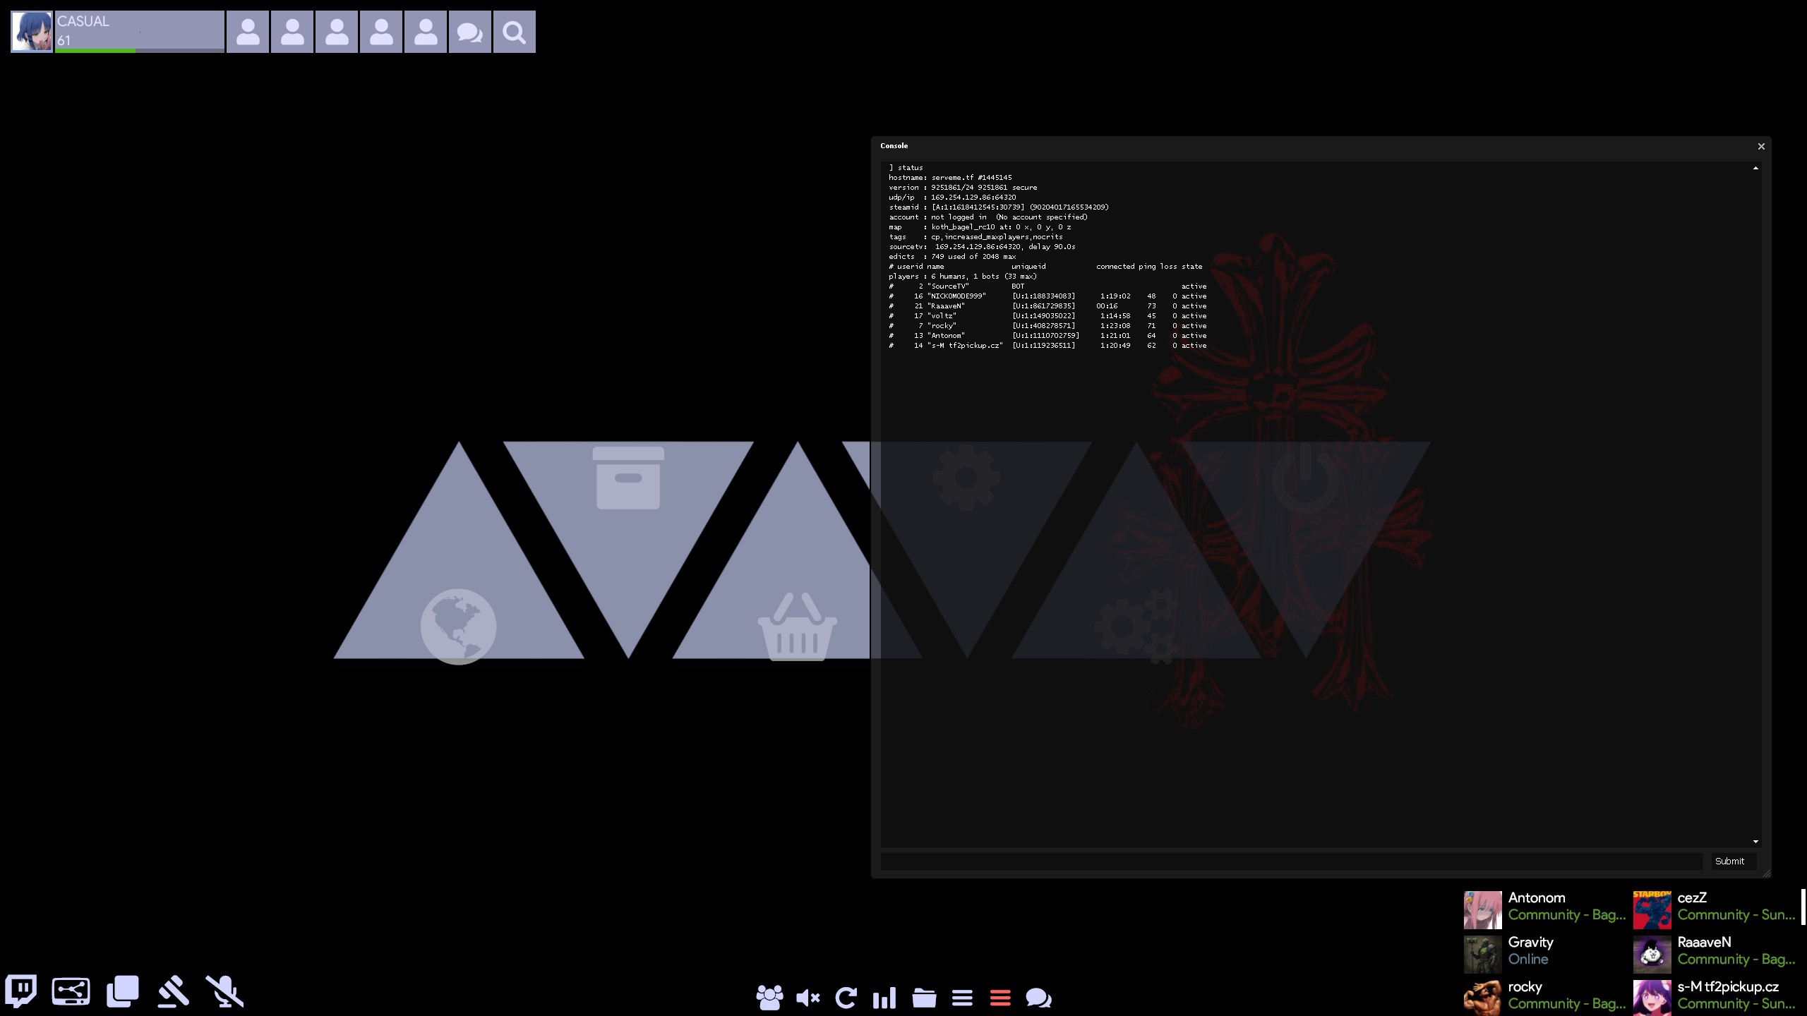Open the group of people icon
The image size is (1807, 1016).
[769, 998]
